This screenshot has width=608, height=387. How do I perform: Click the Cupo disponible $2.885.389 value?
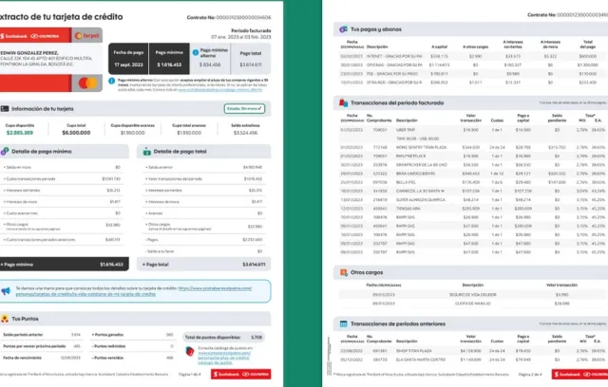[20, 133]
